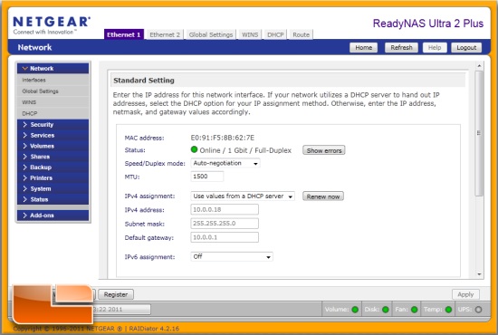498x335 pixels.
Task: Click the NETGEAR logo
Action: (x=52, y=24)
